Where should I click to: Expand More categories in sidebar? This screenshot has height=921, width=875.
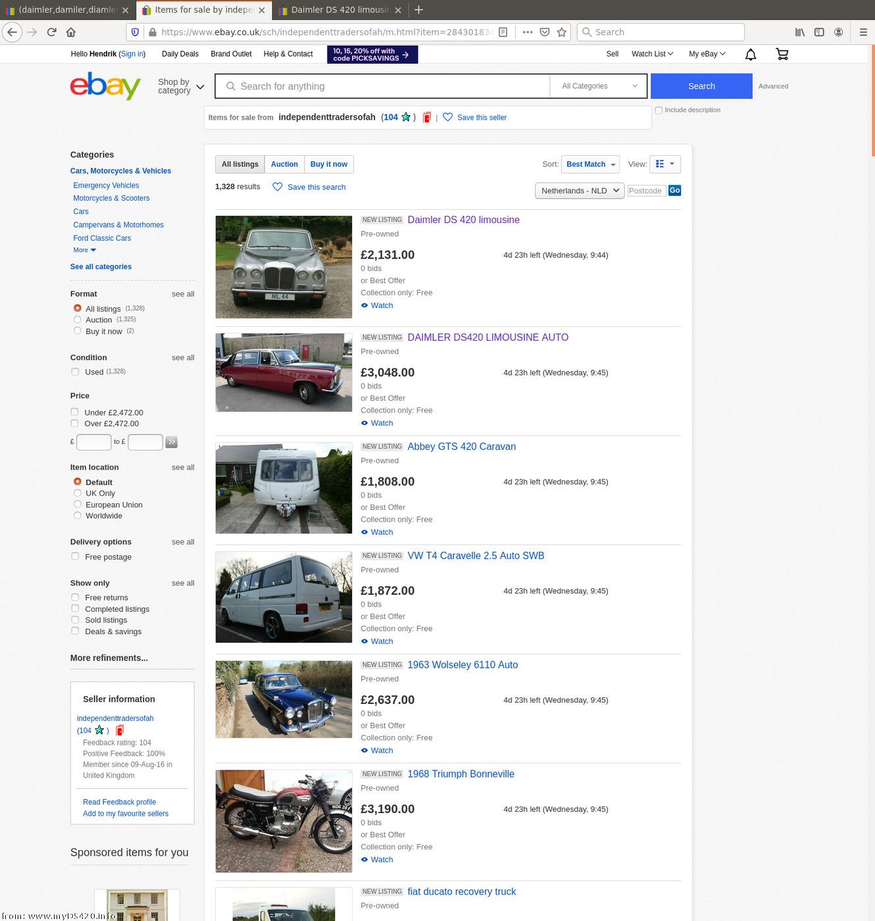pyautogui.click(x=84, y=250)
